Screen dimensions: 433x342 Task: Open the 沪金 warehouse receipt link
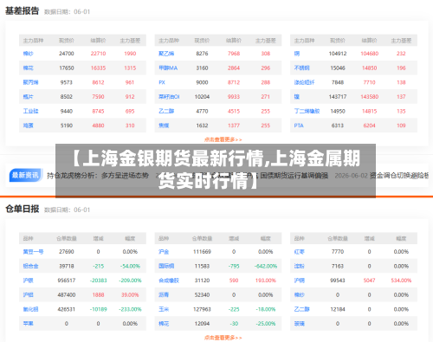click(x=164, y=252)
